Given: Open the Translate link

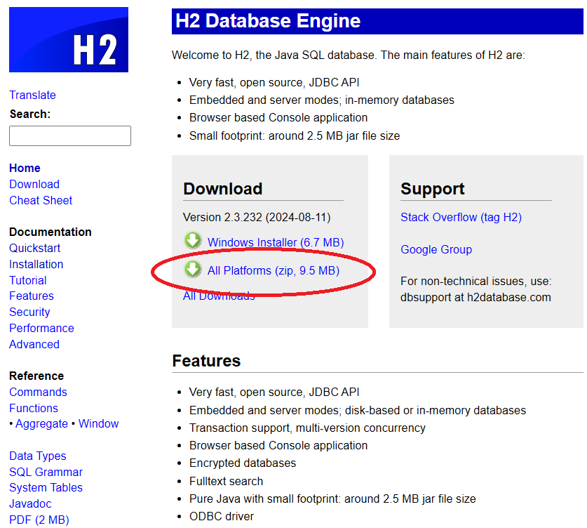Looking at the screenshot, I should point(32,95).
